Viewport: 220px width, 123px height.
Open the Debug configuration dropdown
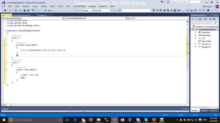point(87,11)
